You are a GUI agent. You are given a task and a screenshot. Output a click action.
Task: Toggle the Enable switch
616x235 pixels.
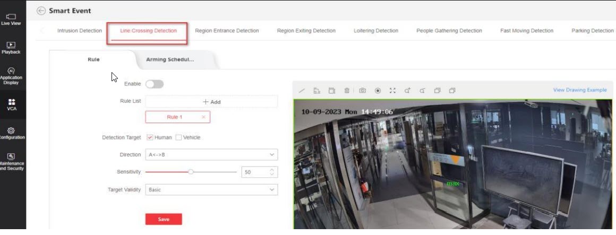[155, 84]
